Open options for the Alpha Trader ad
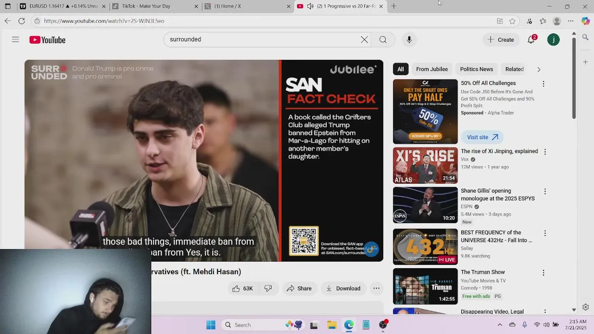The height and width of the screenshot is (334, 594). click(x=543, y=84)
